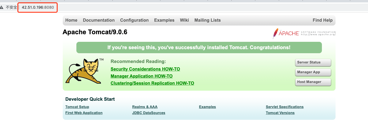The width and height of the screenshot is (368, 120).
Task: Click the Host Manager button
Action: 313,82
